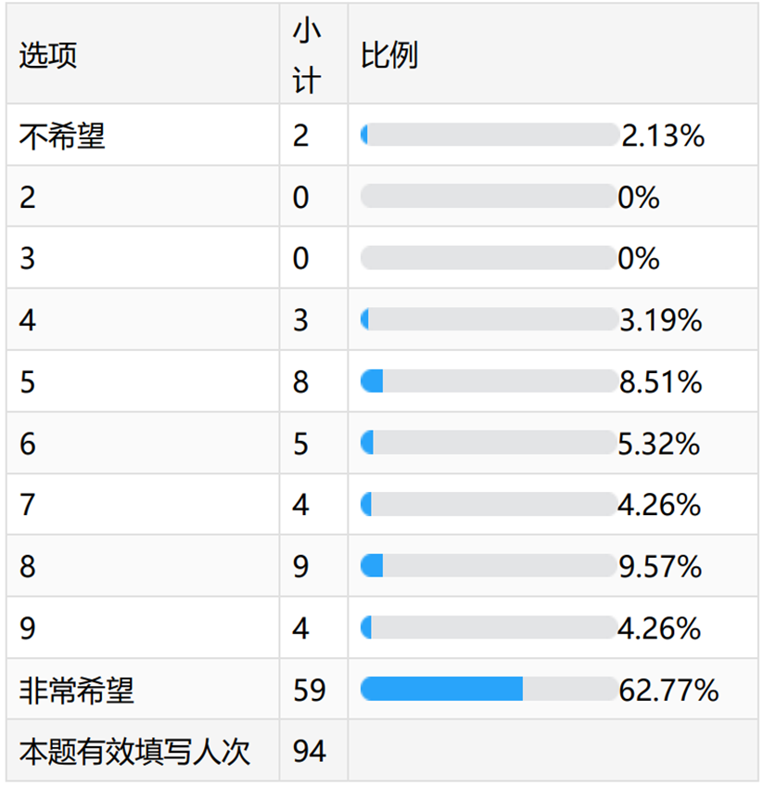Click the 非常希望 blue progress bar
This screenshot has height=788, width=763.
(441, 689)
